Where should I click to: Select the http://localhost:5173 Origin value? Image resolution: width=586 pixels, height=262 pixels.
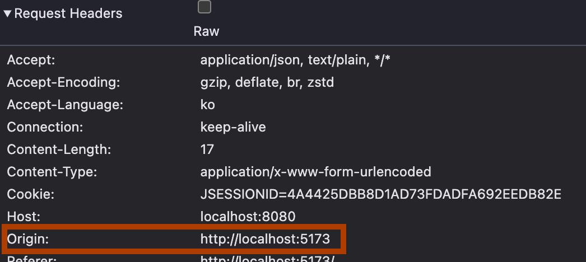point(265,239)
